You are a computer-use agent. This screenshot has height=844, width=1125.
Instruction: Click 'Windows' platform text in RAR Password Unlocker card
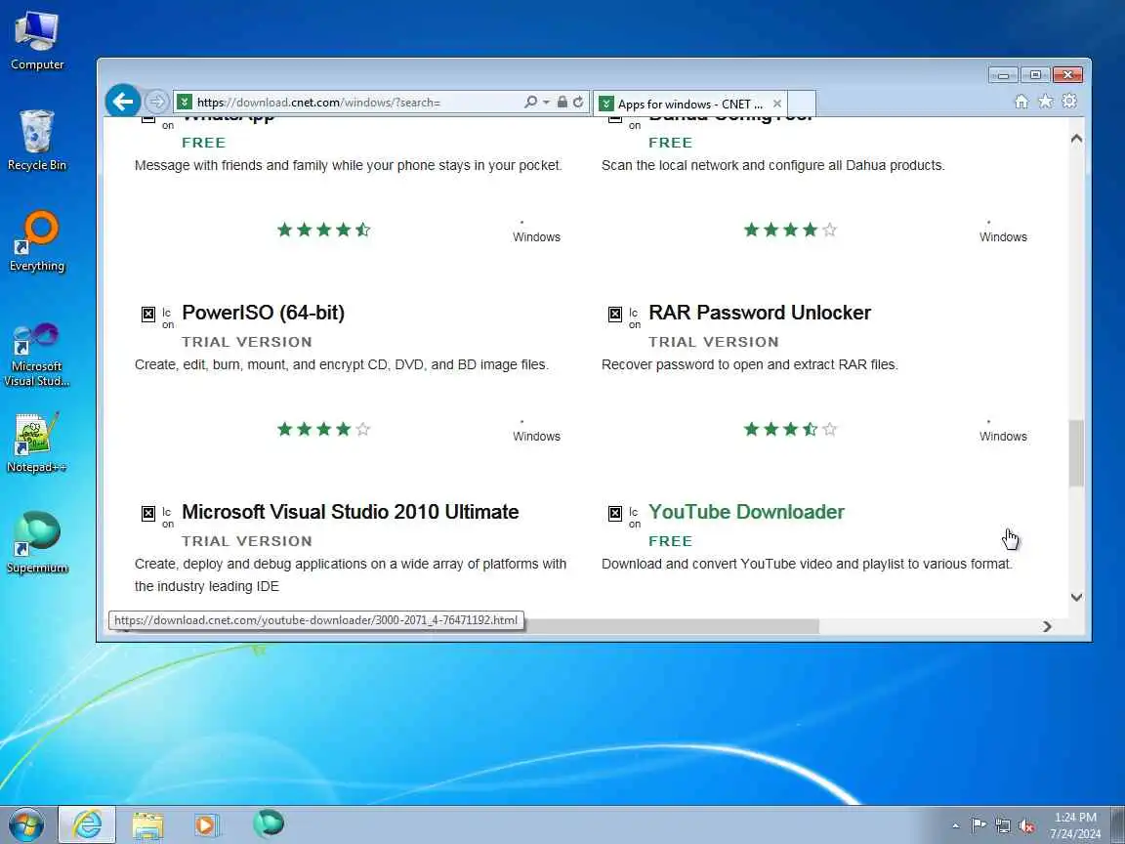(x=1003, y=437)
